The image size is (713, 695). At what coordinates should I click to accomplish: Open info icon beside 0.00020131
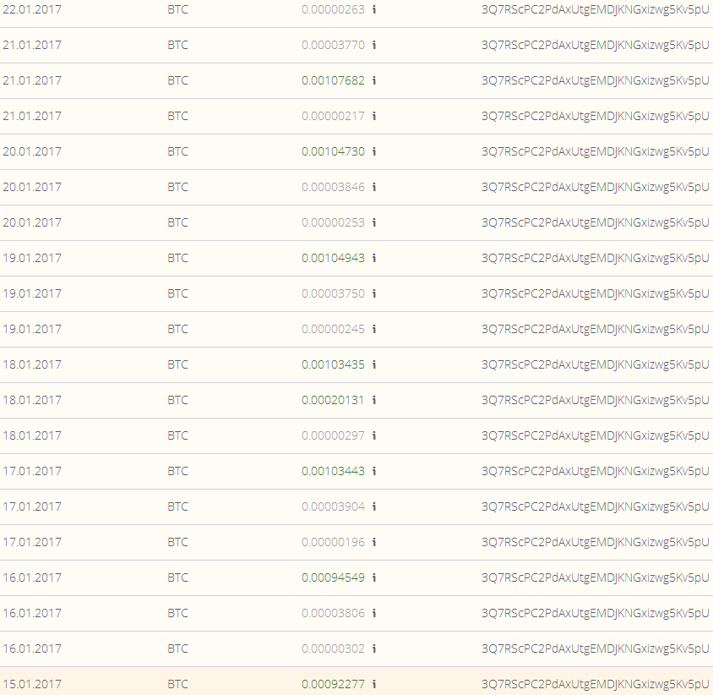[x=374, y=400]
